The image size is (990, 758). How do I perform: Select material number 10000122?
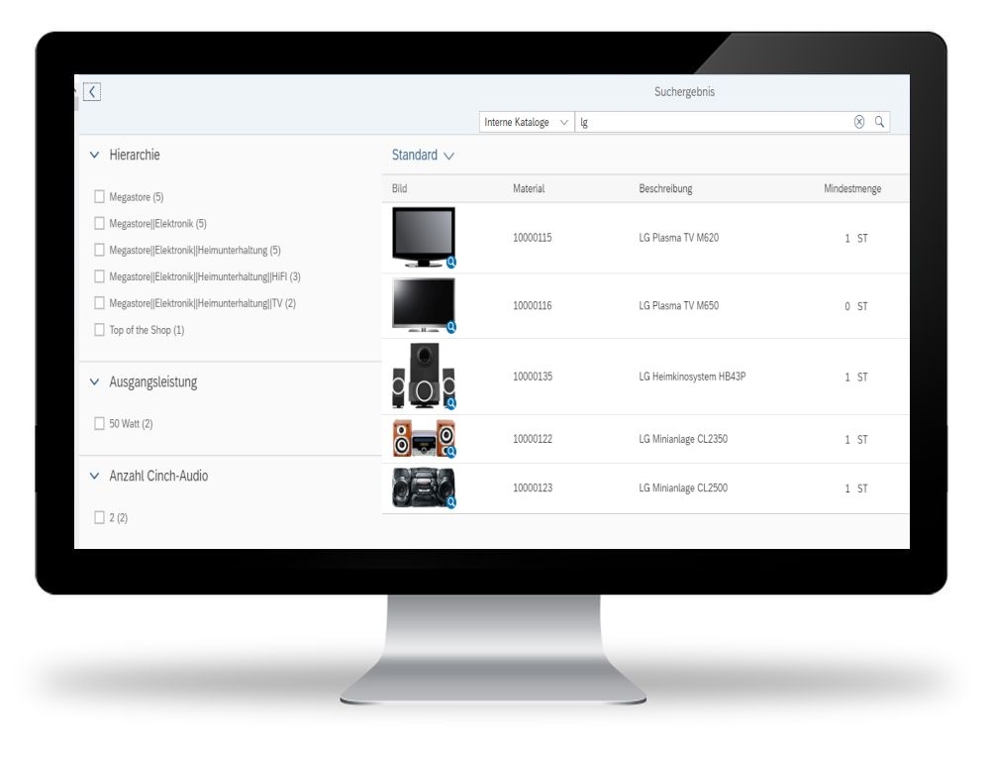pos(533,439)
